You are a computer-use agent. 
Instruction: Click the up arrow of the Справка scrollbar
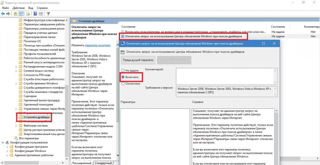click(277, 111)
